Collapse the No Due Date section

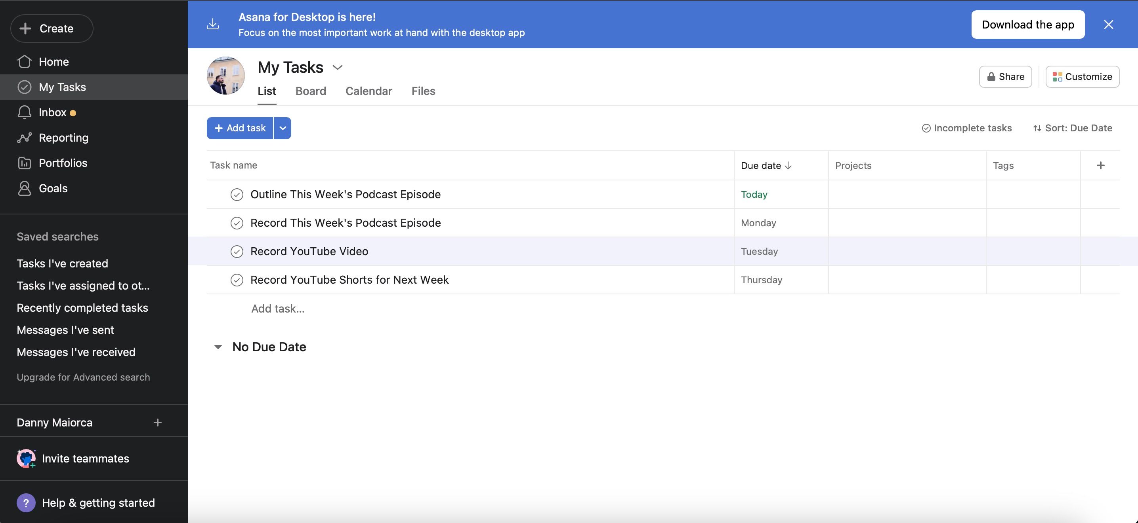(x=218, y=347)
